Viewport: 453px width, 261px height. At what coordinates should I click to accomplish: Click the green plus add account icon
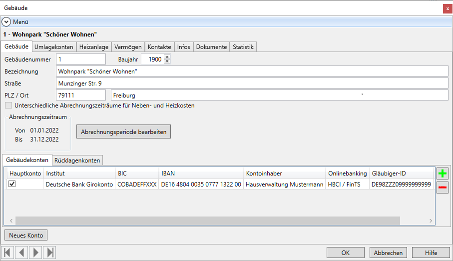point(443,173)
